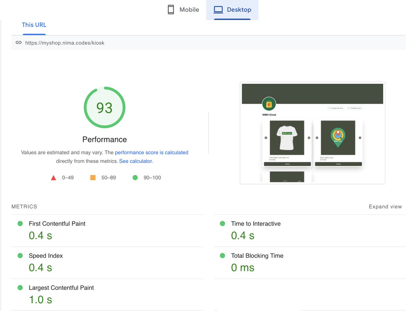Click green dot beside Time to Interactive
The height and width of the screenshot is (311, 415).
pyautogui.click(x=222, y=223)
